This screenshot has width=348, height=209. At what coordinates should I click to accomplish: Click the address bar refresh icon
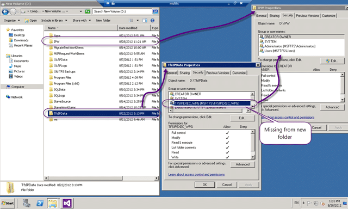(88, 11)
